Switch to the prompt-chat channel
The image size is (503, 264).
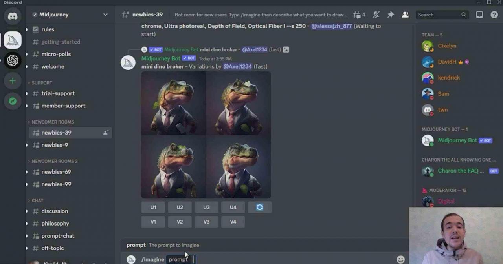coord(58,236)
